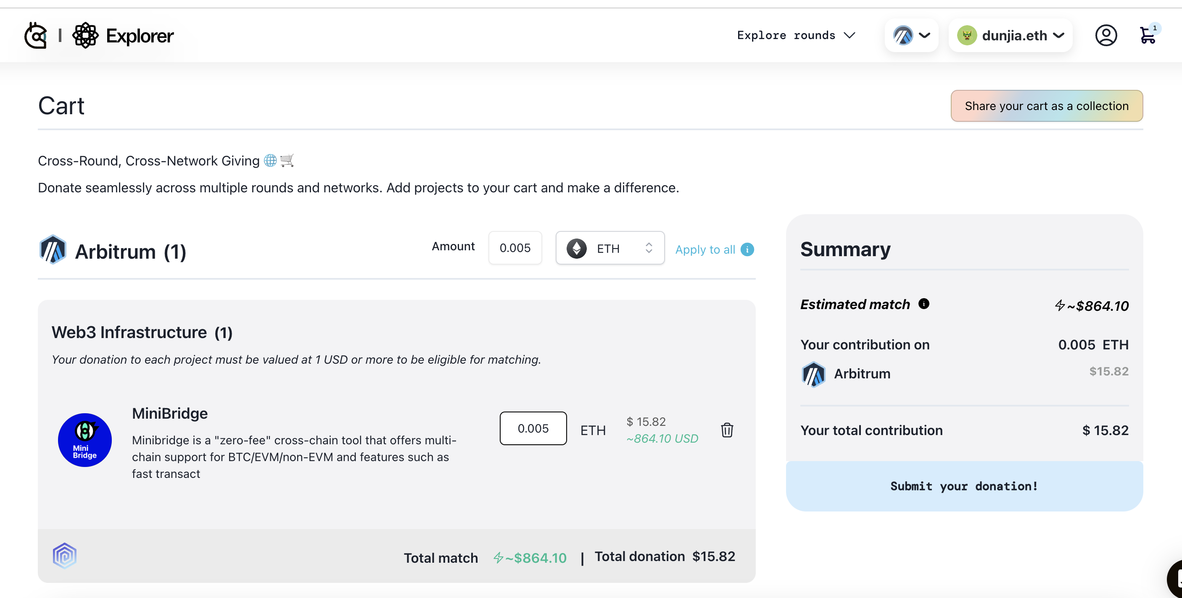Expand the Explore rounds menu
Viewport: 1182px width, 598px height.
pyautogui.click(x=796, y=35)
